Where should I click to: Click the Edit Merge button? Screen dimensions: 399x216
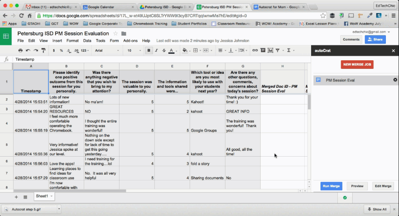coord(383,186)
